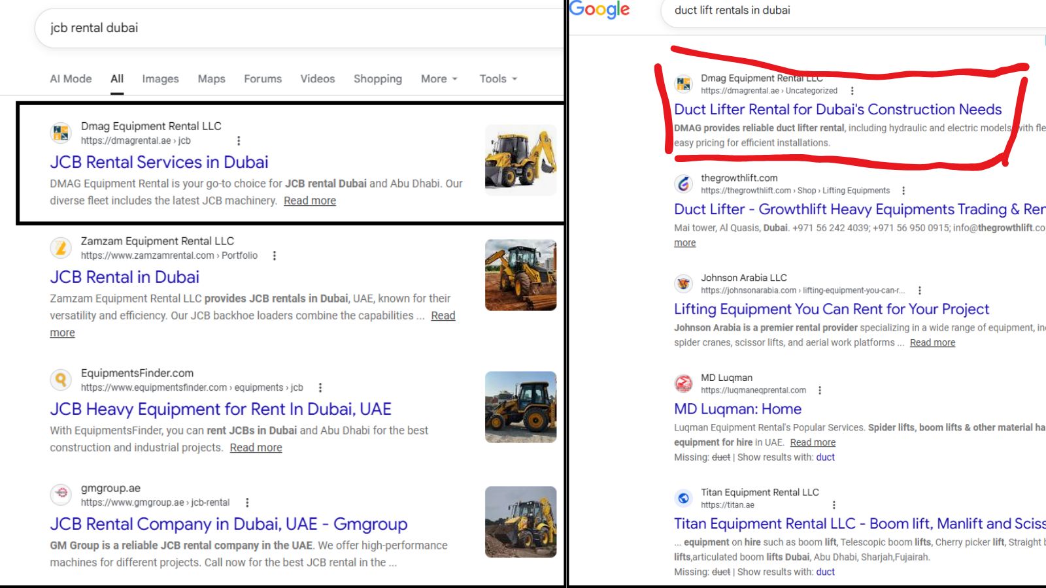
Task: Switch to the Shopping tab
Action: tap(378, 78)
